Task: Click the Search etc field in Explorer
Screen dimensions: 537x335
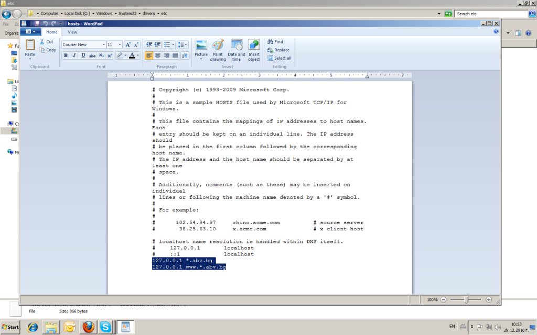Action: tap(491, 14)
